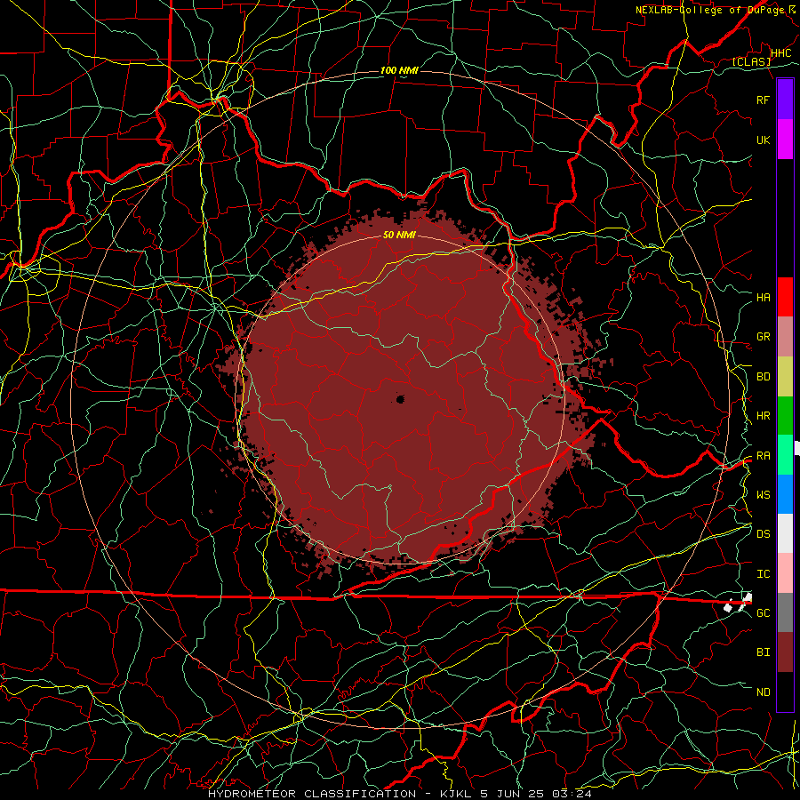Screen dimensions: 800x800
Task: Click the BI legend label
Action: point(764,652)
